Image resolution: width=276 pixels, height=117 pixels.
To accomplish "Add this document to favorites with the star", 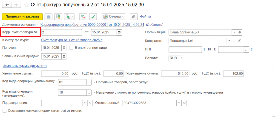I will point(26,5).
